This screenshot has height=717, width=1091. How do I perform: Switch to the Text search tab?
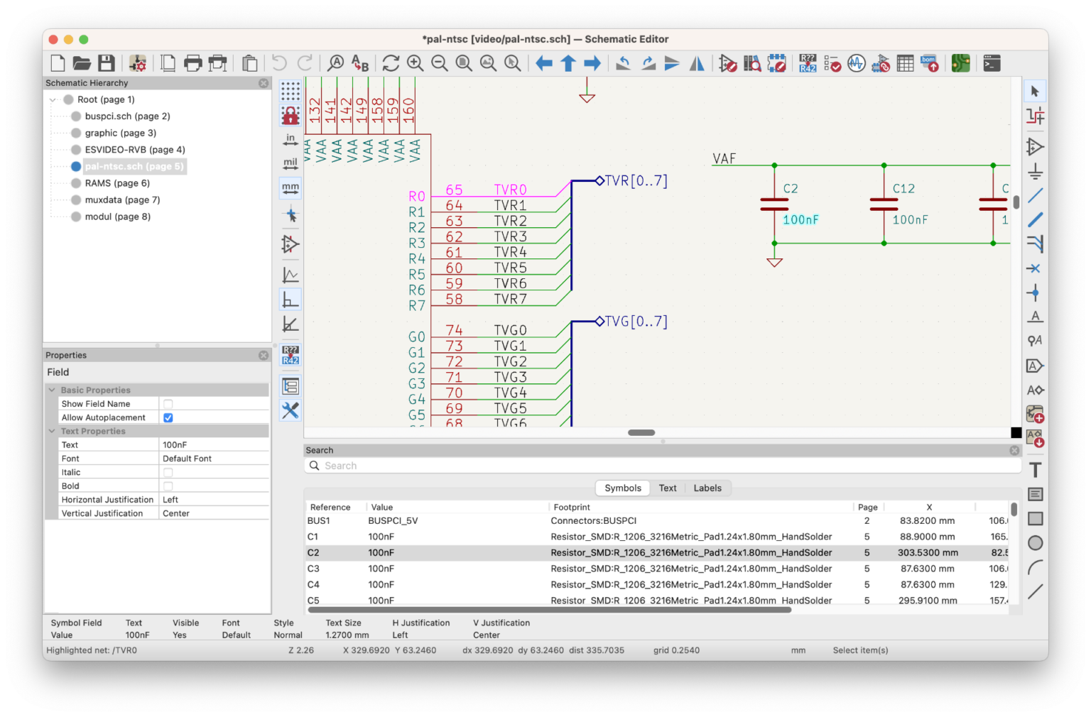667,488
